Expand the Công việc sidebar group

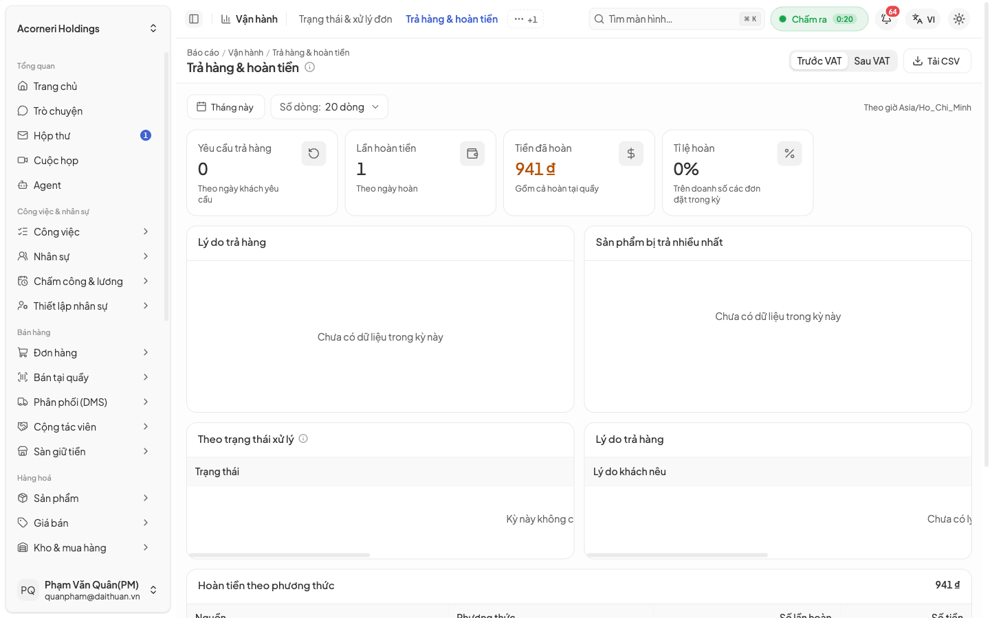pos(84,232)
